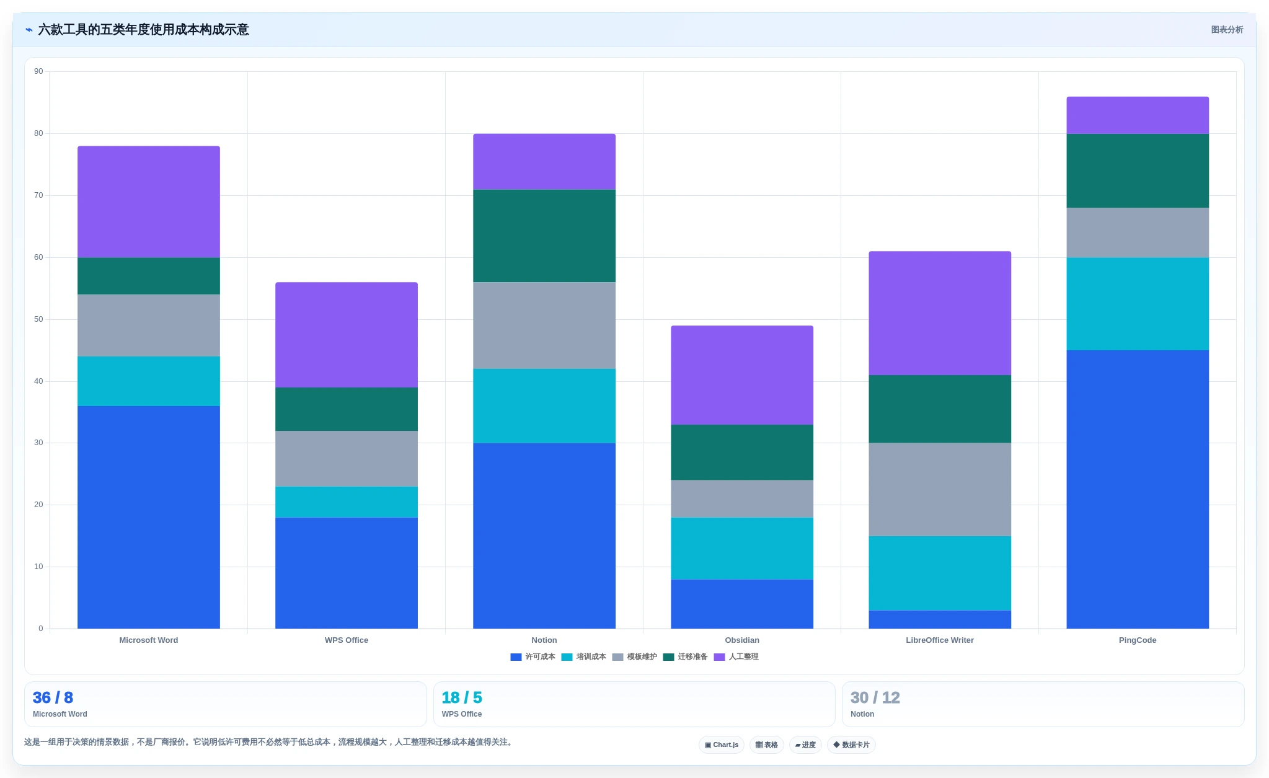Choose the 数据卡片 chip
Viewport: 1269px width, 778px height.
coord(851,745)
